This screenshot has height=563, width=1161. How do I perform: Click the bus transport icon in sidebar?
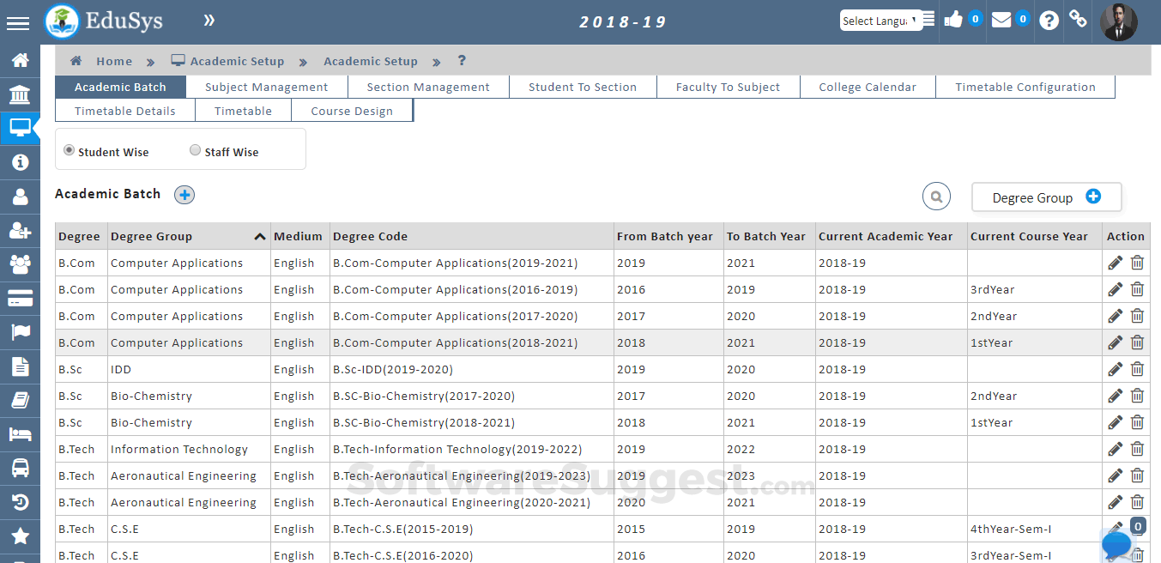(x=20, y=468)
